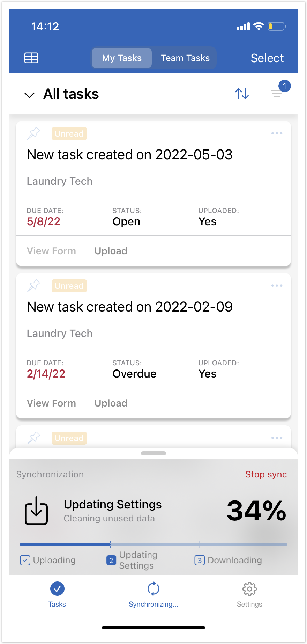Switch to the Team Tasks tab

pos(185,58)
